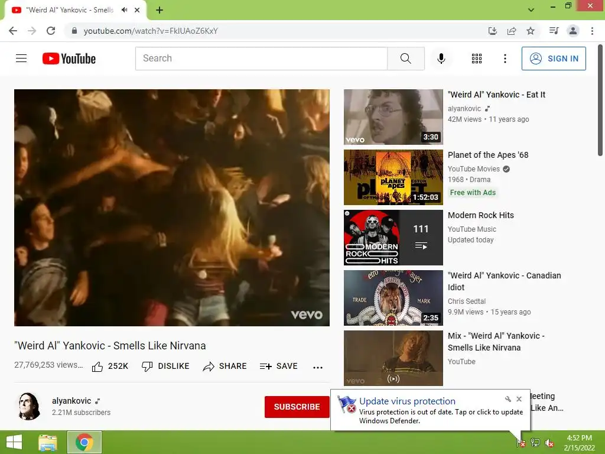Open the media controls icon in Chrome toolbar
Image resolution: width=605 pixels, height=454 pixels.
(554, 31)
